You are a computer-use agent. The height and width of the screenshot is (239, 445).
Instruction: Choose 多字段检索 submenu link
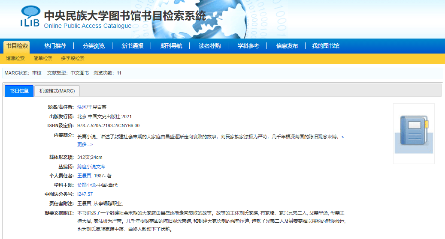[73, 58]
